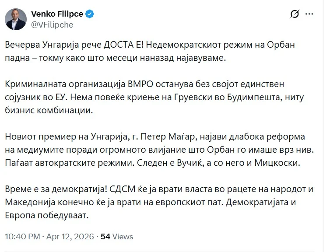This screenshot has width=330, height=252.
Task: Click the capitalized words ДОСТА Е!
Action: click(x=123, y=45)
